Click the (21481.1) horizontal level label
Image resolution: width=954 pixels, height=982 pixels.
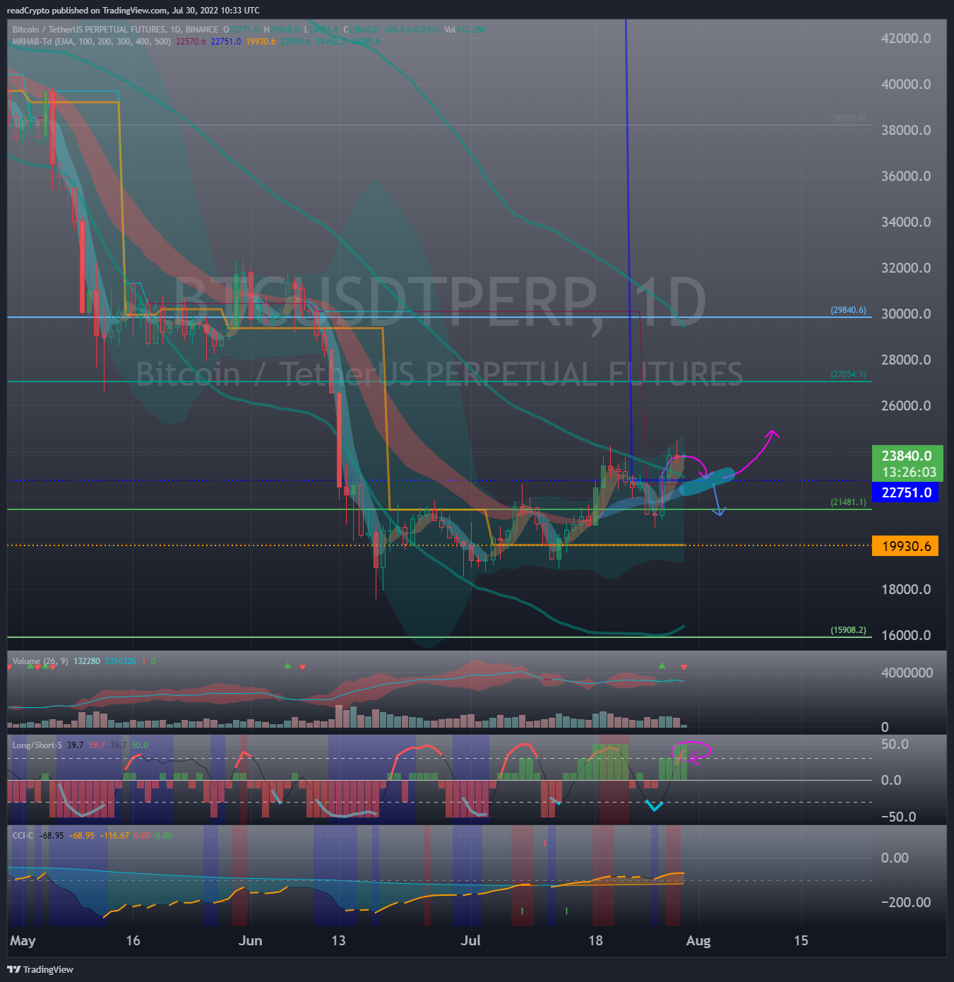pyautogui.click(x=848, y=502)
